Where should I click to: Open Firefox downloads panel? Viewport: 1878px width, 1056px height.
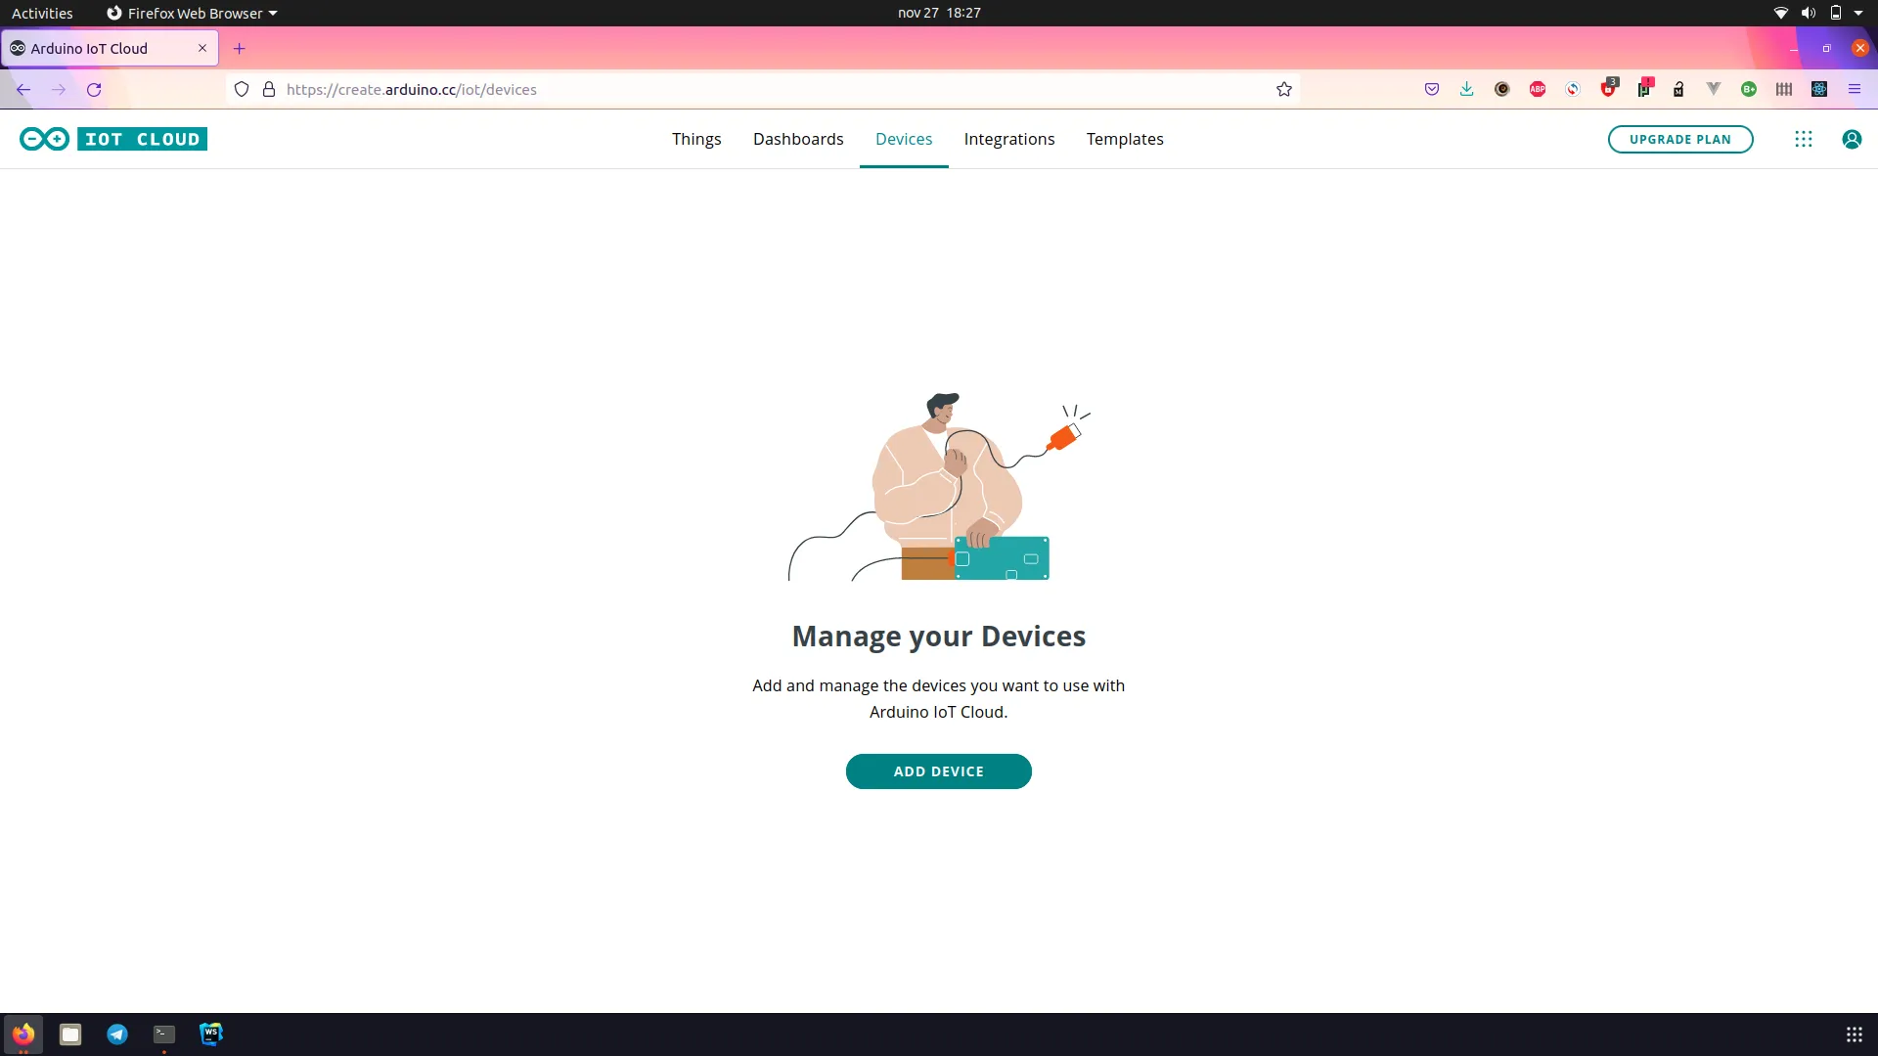tap(1466, 89)
